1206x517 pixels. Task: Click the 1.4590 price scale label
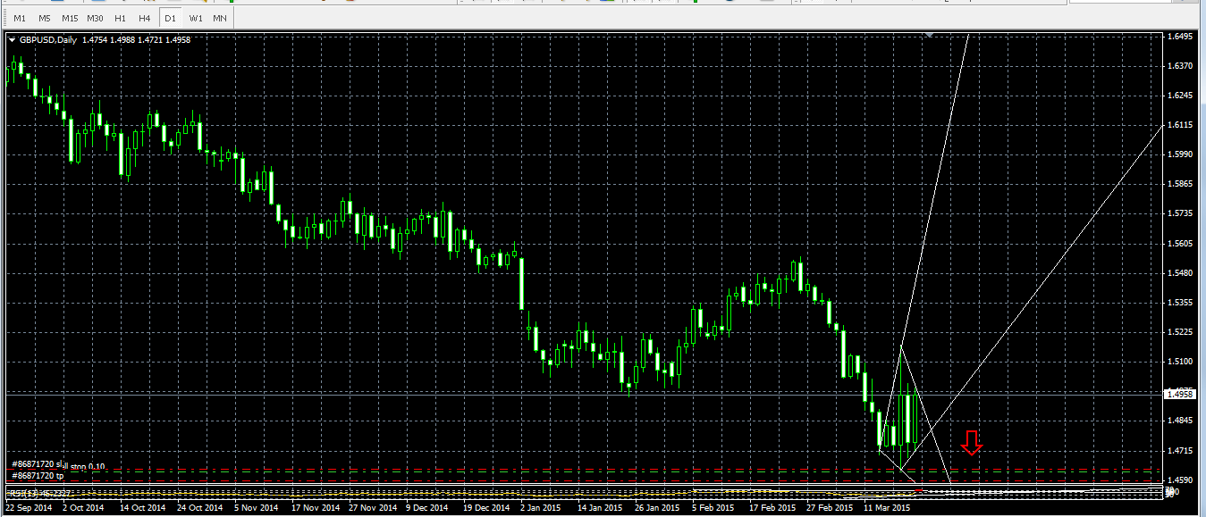click(x=1180, y=479)
